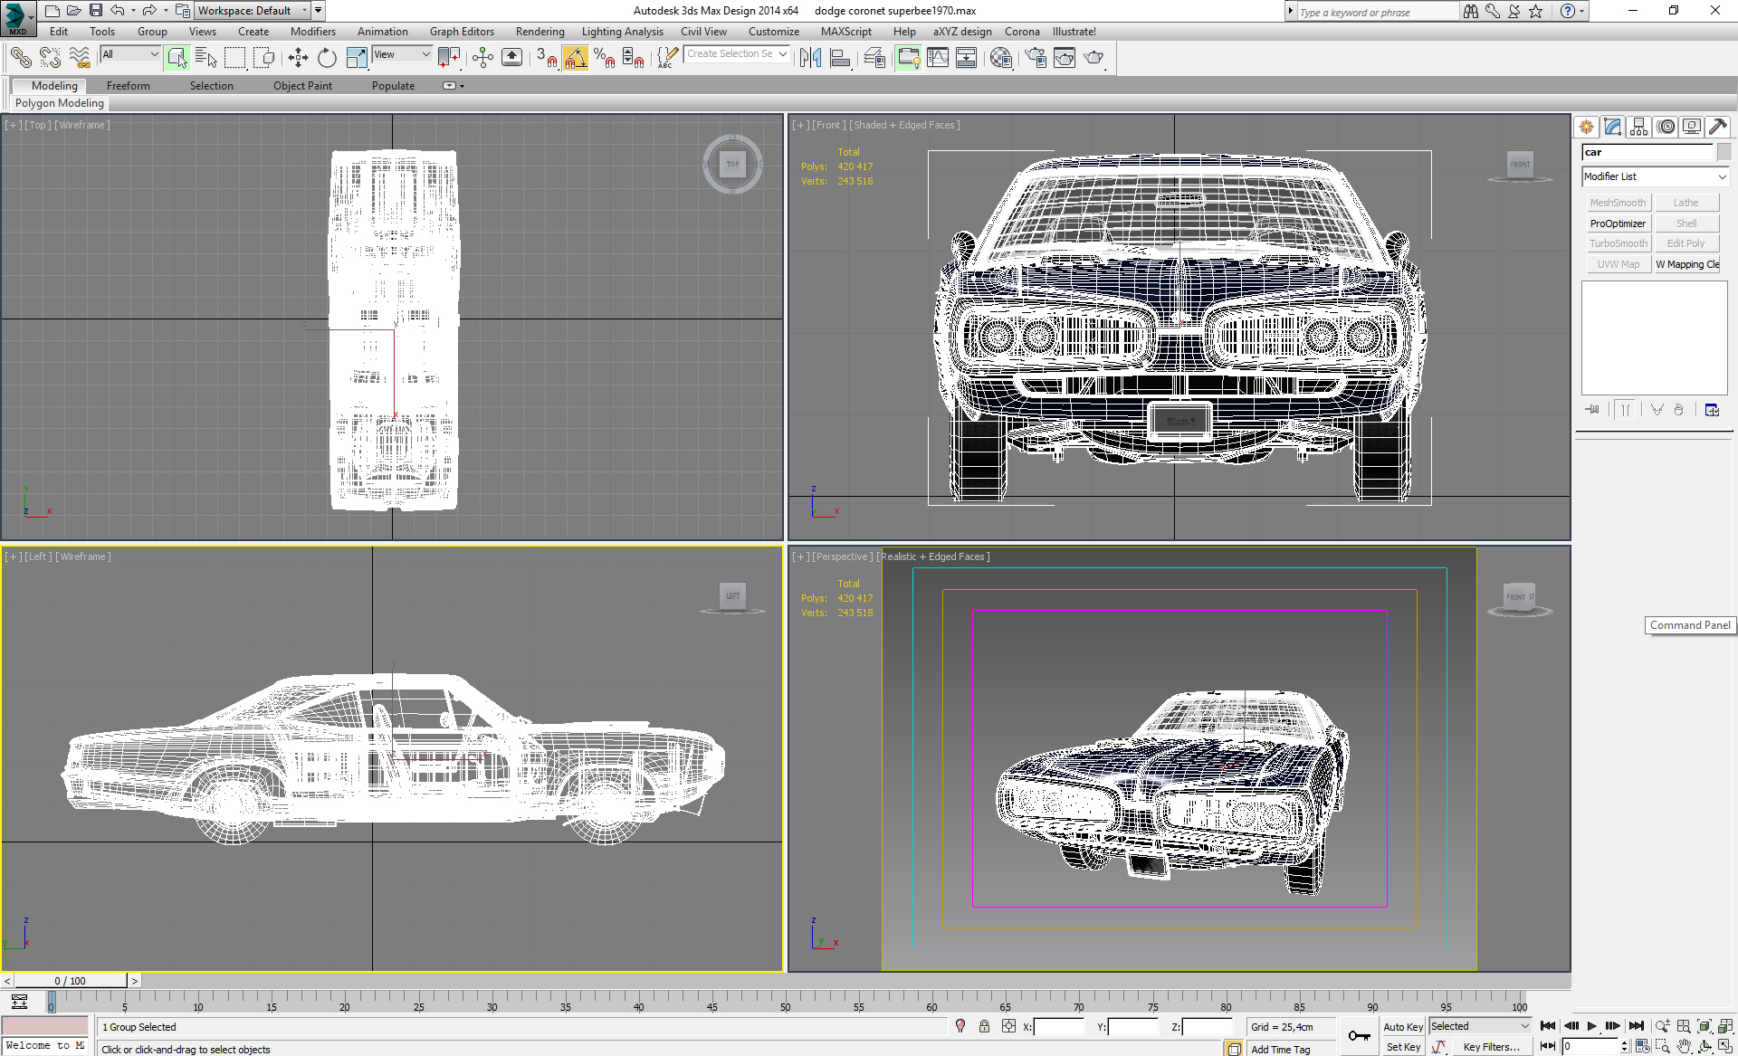Toggle the Graphite ribbon icon

click(908, 58)
